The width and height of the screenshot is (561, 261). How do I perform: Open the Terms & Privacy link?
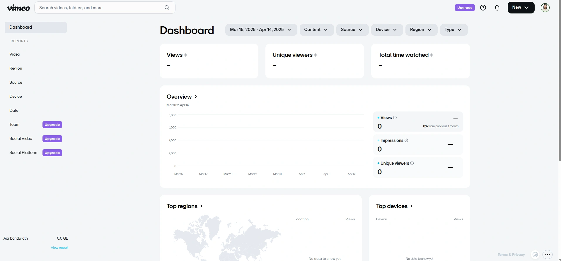coord(511,255)
